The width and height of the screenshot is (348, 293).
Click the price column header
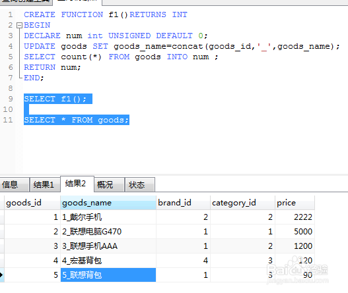pos(295,203)
